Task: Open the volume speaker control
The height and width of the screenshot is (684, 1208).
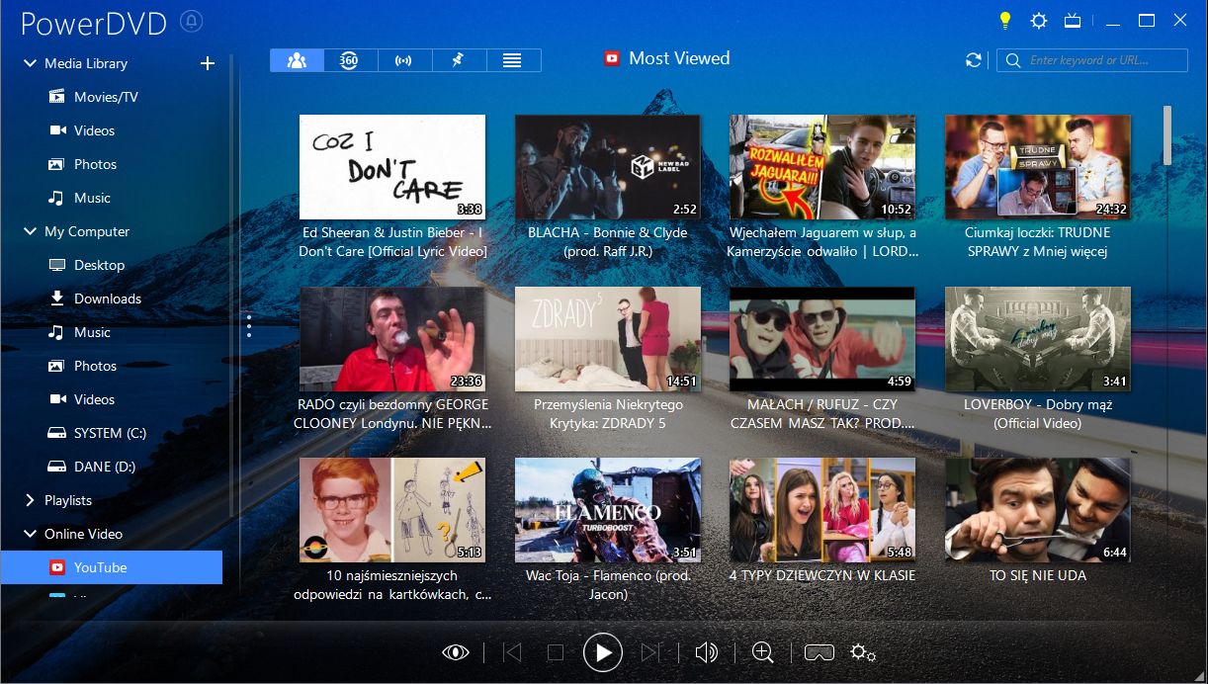Action: (x=706, y=652)
